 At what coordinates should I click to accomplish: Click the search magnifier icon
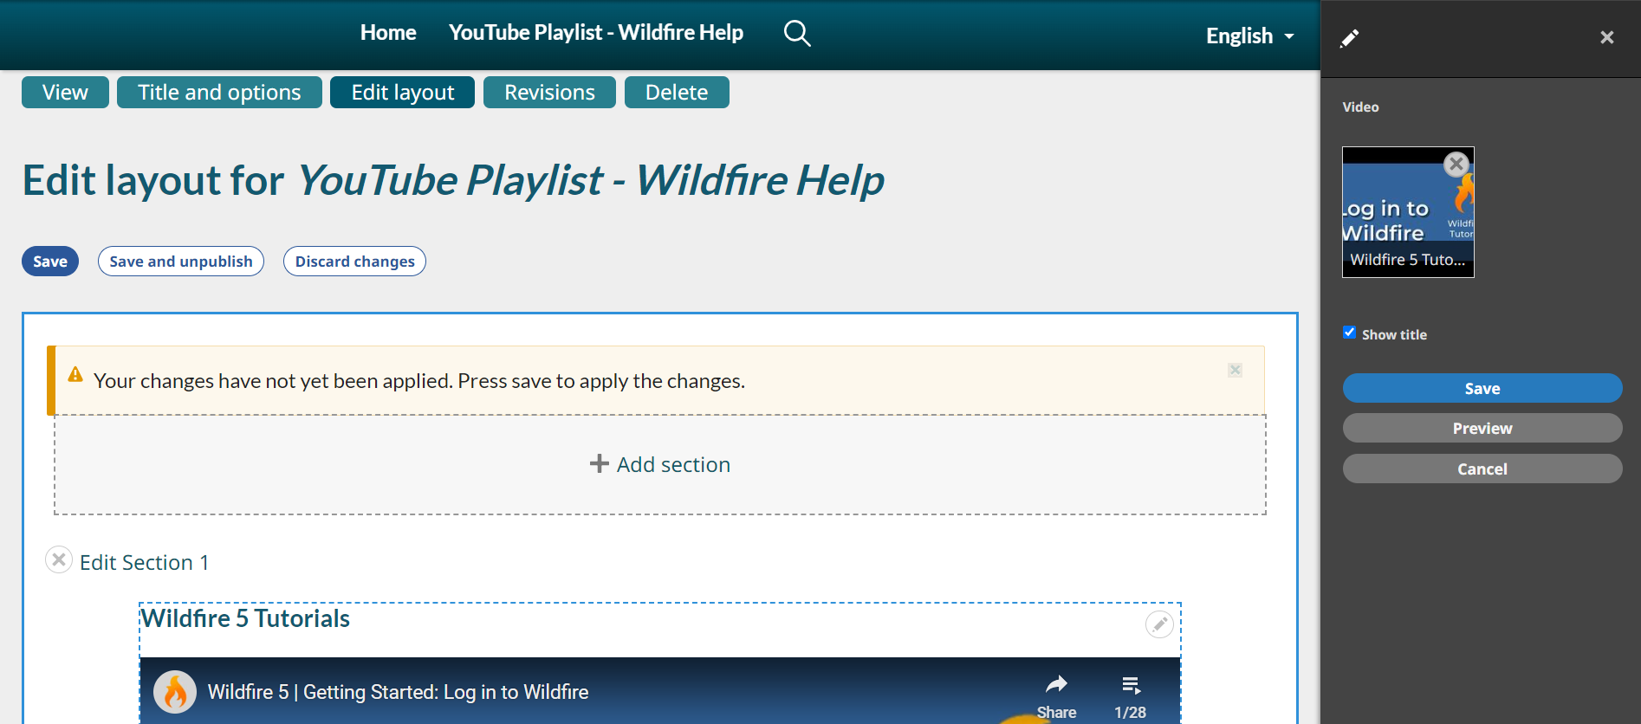[x=796, y=34]
